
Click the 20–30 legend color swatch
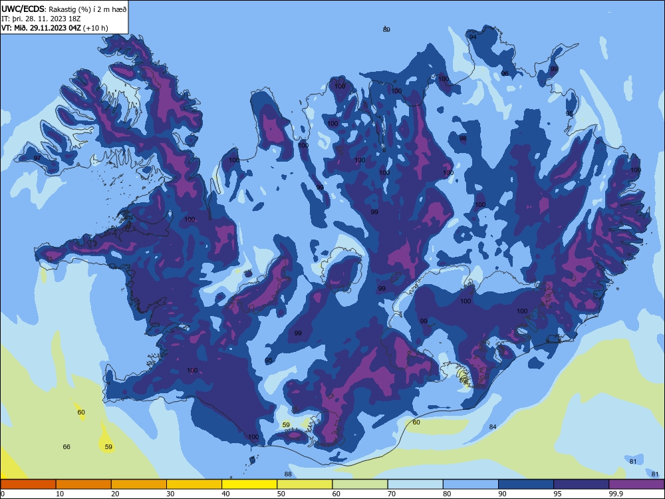tap(139, 484)
